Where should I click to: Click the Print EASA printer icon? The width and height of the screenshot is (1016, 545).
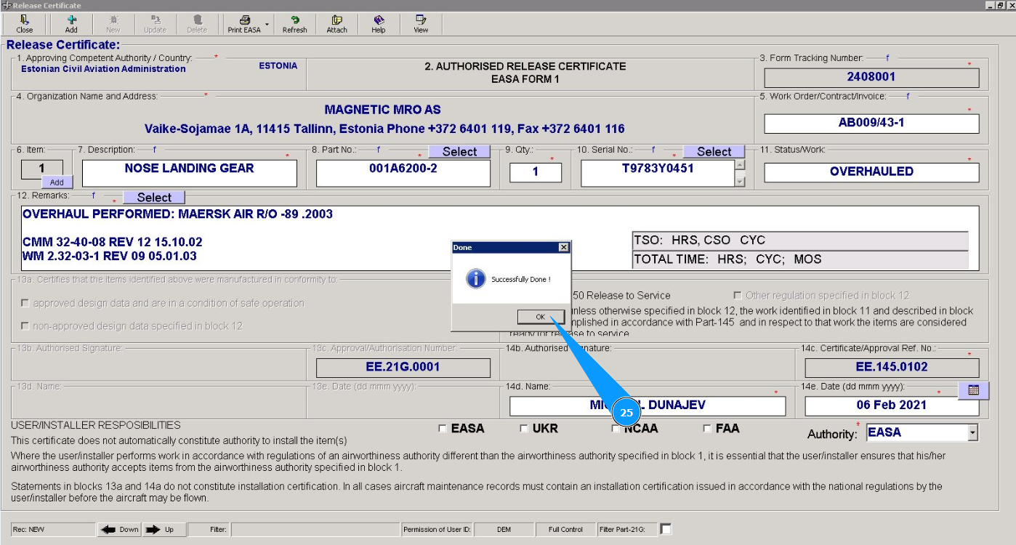click(x=245, y=20)
